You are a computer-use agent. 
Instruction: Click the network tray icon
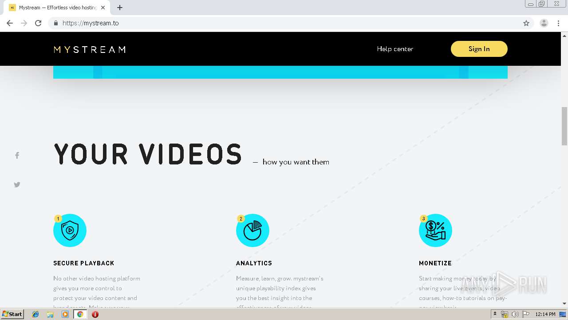505,314
